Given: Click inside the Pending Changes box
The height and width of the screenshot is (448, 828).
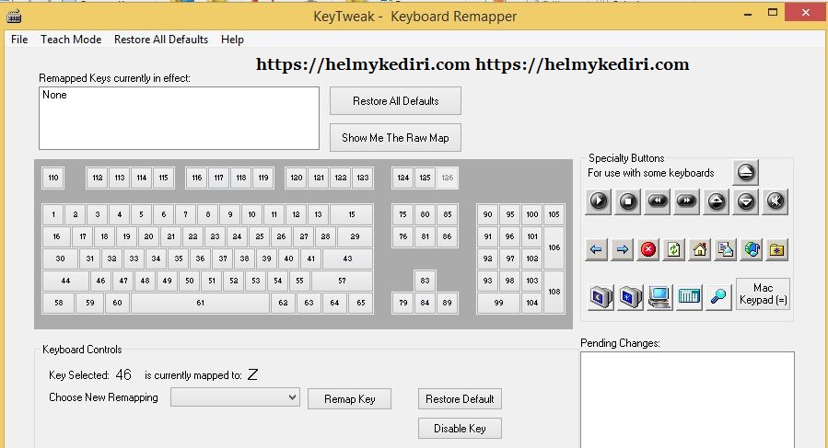Looking at the screenshot, I should point(687,399).
